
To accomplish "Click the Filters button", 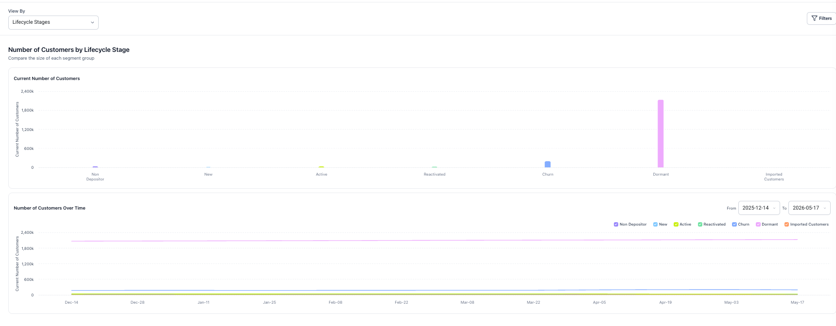I will click(821, 18).
